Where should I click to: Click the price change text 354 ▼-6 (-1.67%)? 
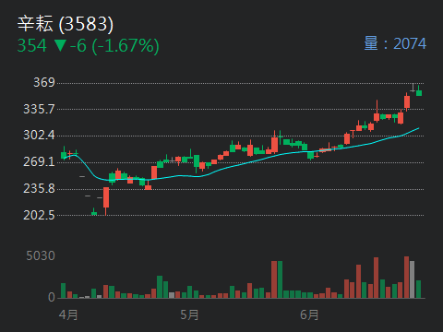[x=88, y=45]
